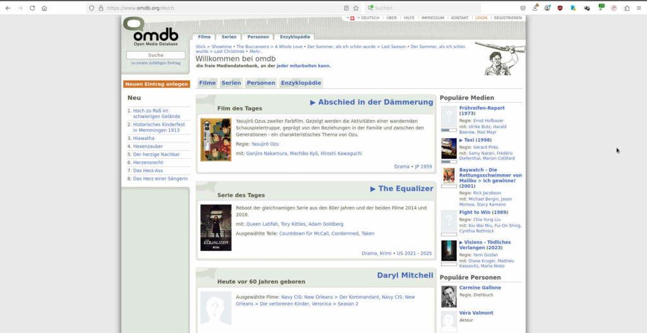Open the Véra Valmont person link
Viewport: 647px width, 333px height.
pos(476,313)
